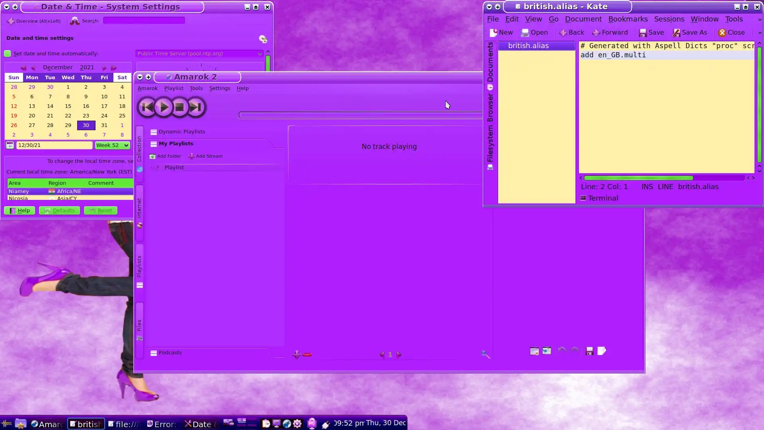Screen dimensions: 764x430
Task: Toggle Set date and time automatically
Action: coord(8,53)
